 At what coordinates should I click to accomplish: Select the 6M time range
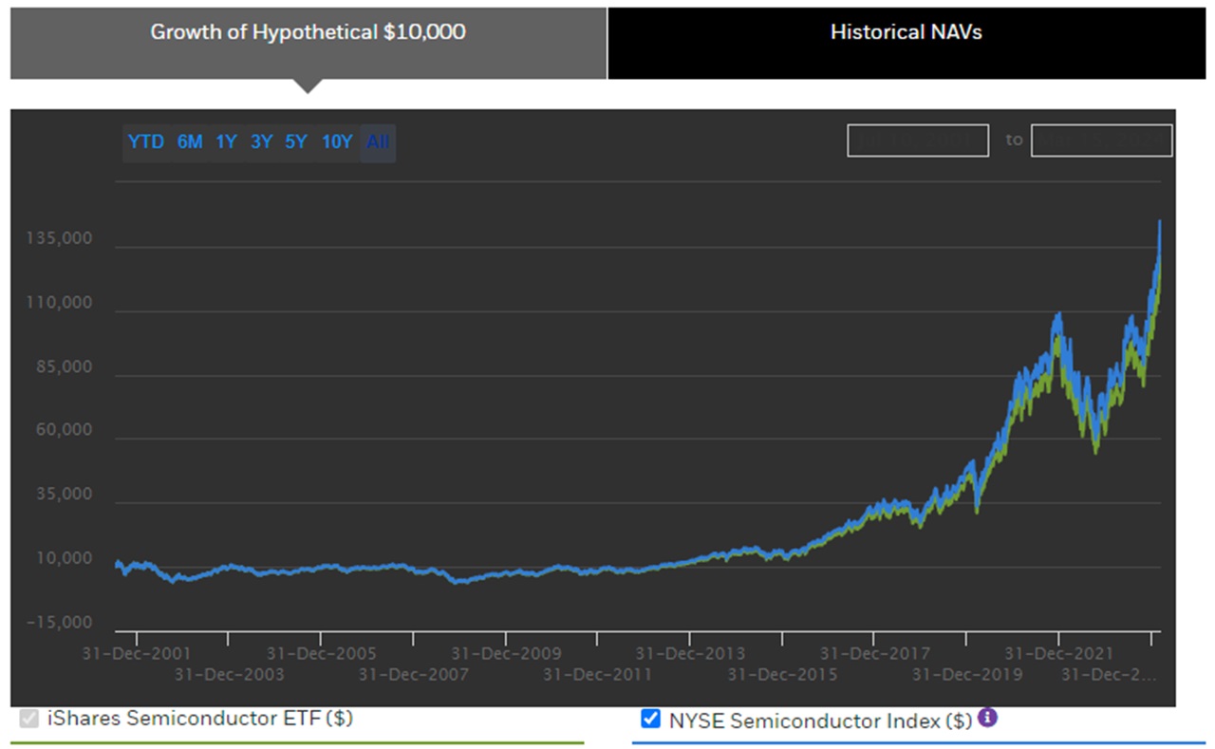(190, 142)
